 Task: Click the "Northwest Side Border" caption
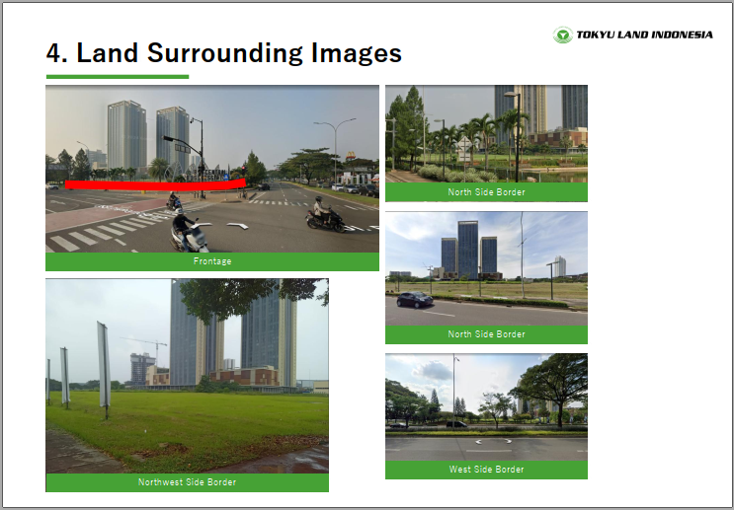coord(187,482)
